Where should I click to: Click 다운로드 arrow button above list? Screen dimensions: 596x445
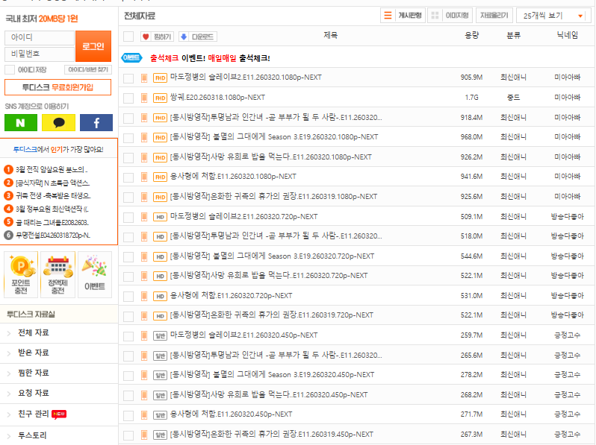click(198, 37)
